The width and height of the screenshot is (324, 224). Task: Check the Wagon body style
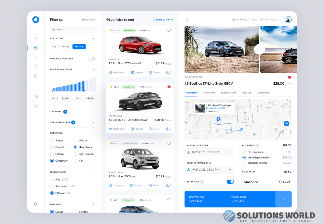(x=75, y=141)
